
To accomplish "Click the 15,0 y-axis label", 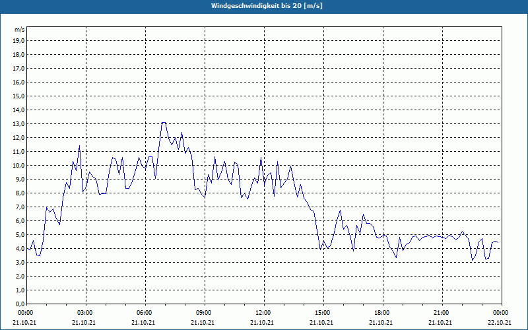I will (19, 96).
